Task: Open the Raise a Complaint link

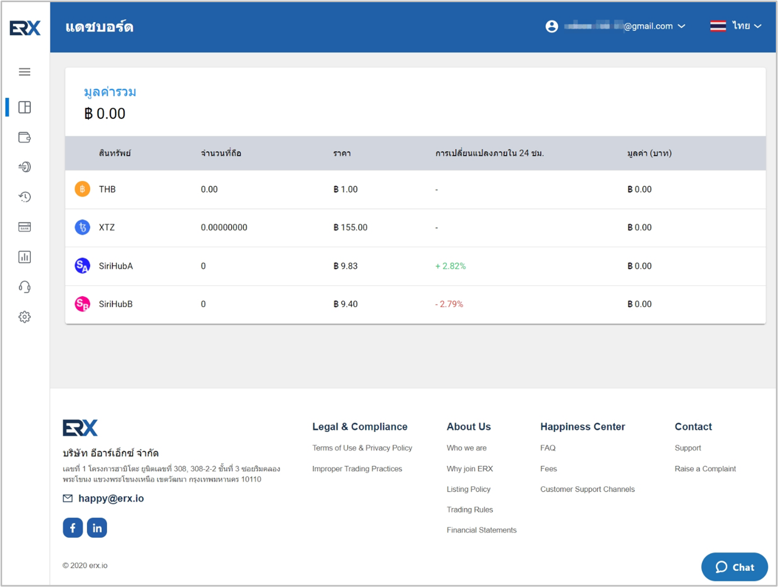Action: pyautogui.click(x=705, y=469)
